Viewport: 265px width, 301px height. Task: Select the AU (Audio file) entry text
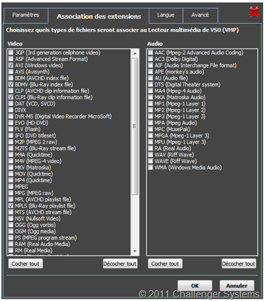[171, 78]
